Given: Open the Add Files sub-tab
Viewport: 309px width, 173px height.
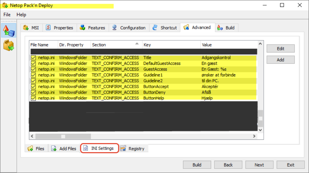Looking at the screenshot, I should pos(64,149).
